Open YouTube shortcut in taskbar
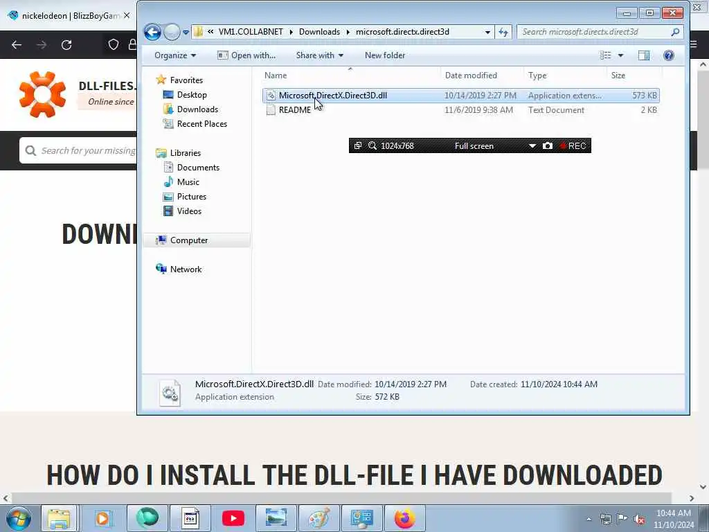The height and width of the screenshot is (532, 709). click(x=233, y=518)
